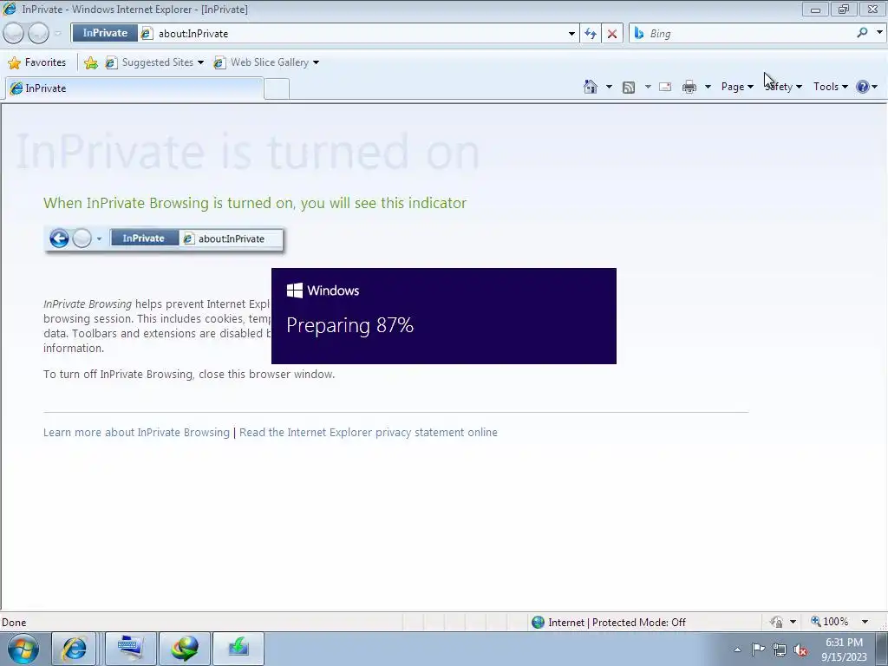Select the InPrivate browser tab

(134, 88)
